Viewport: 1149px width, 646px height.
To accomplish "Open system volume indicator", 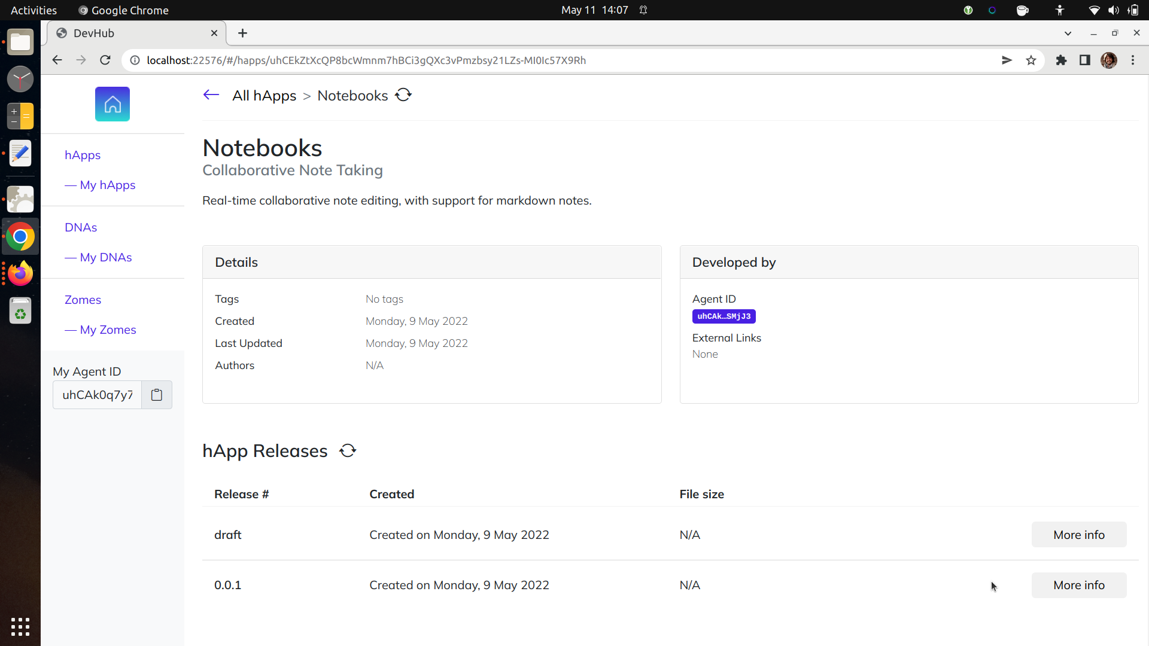I will pyautogui.click(x=1113, y=10).
